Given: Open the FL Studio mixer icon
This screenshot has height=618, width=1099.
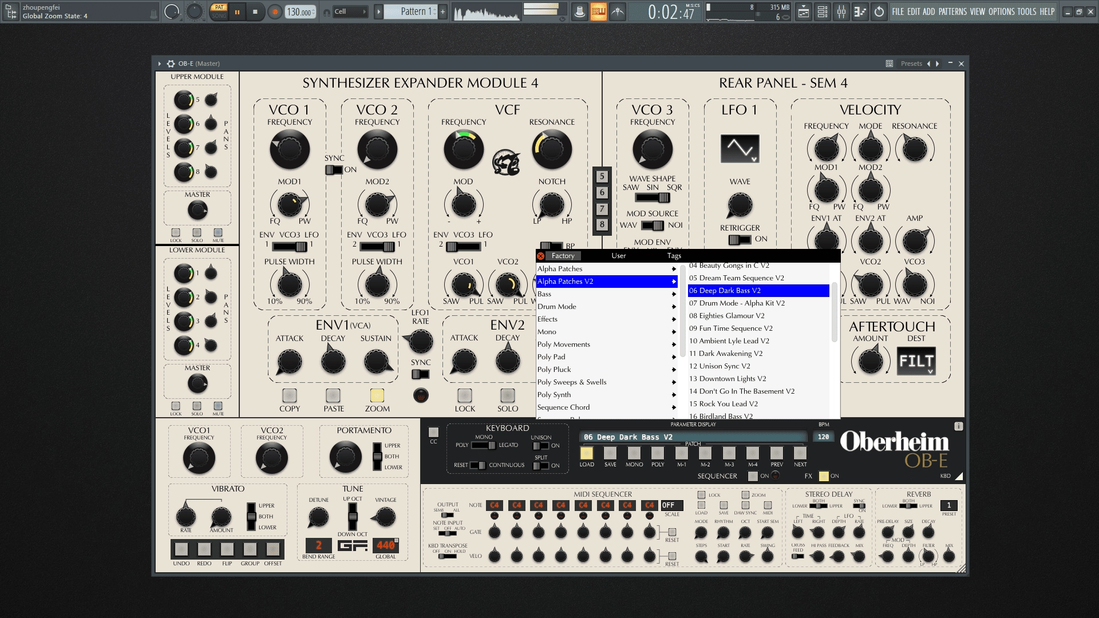Looking at the screenshot, I should pyautogui.click(x=841, y=11).
